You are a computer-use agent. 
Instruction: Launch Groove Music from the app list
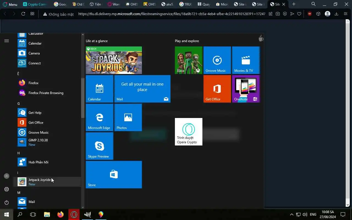(x=47, y=133)
